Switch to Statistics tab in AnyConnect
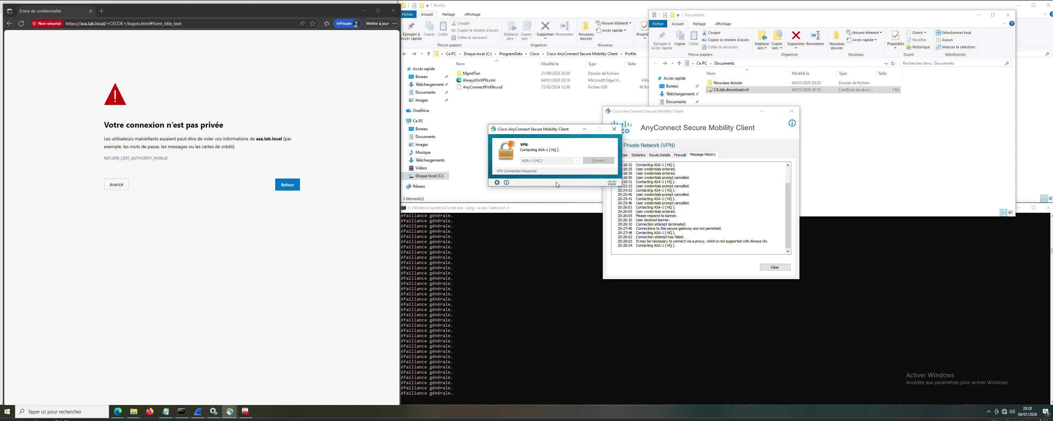The image size is (1053, 421). pyautogui.click(x=638, y=155)
